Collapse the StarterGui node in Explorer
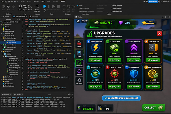 [1, 52]
